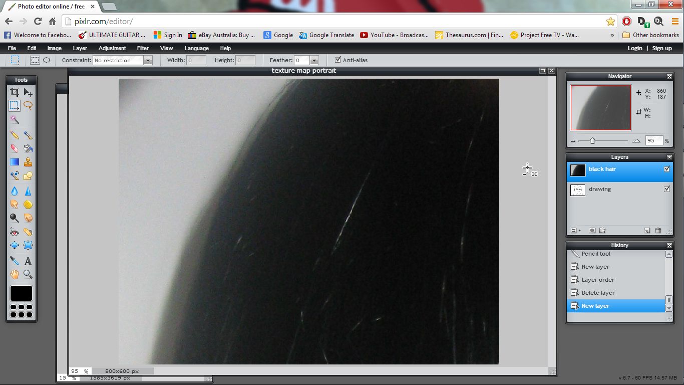Choose the Clone stamp tool
The width and height of the screenshot is (684, 385).
[28, 162]
